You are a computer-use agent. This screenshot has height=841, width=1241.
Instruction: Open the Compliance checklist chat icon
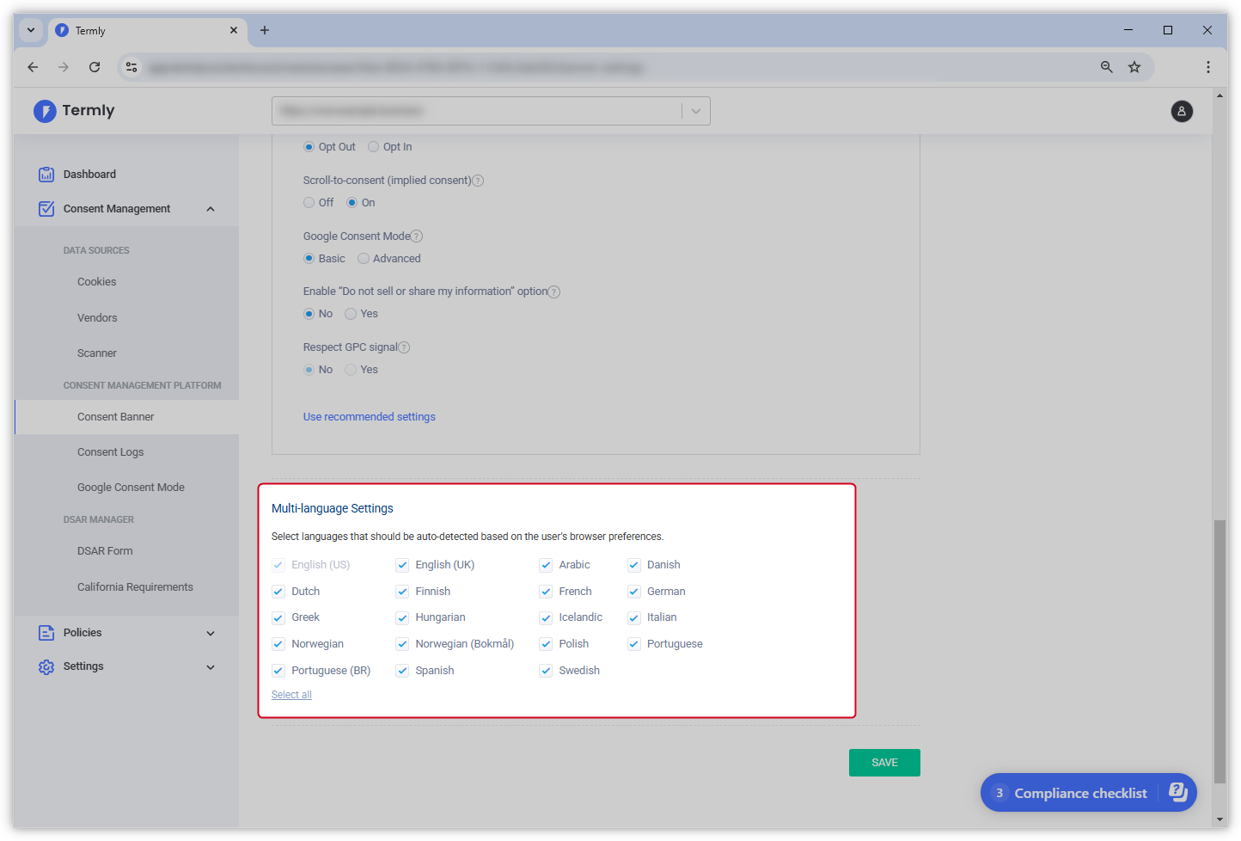(x=1178, y=792)
